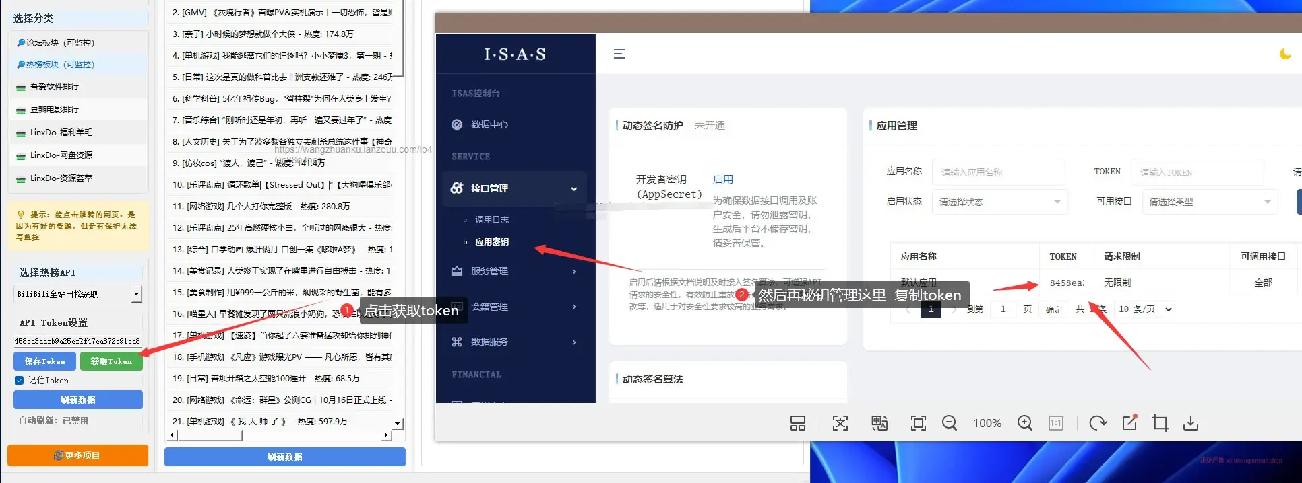The height and width of the screenshot is (483, 1302).
Task: Toggle the 记住Token checkbox
Action: click(20, 380)
